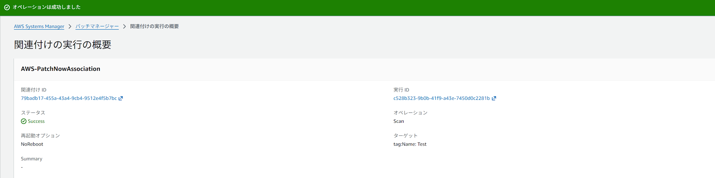
Task: Click external link icon beside 関連付け ID value
Action: [x=121, y=98]
